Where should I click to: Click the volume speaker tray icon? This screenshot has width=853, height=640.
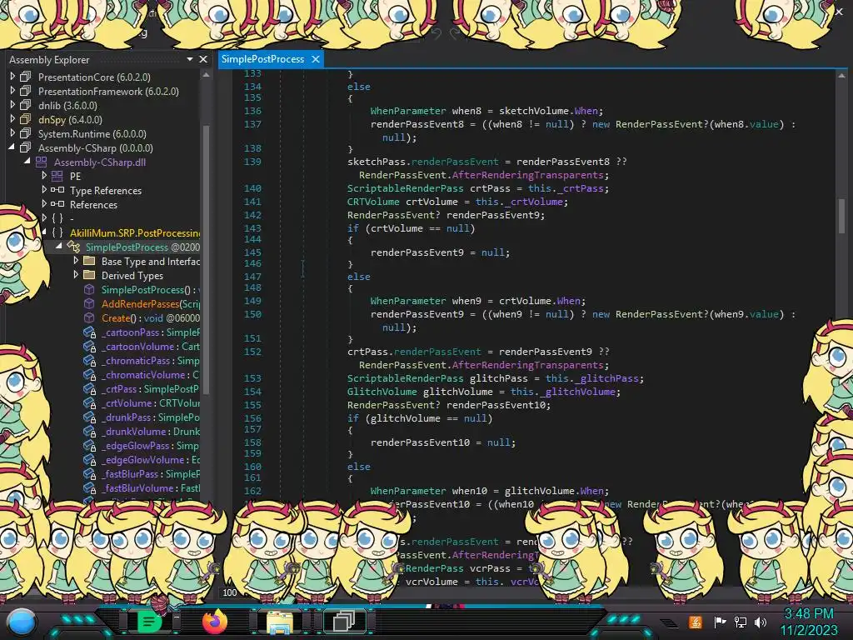[x=761, y=622]
